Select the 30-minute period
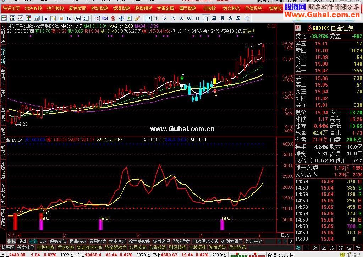363x257 pixels. (x=181, y=18)
